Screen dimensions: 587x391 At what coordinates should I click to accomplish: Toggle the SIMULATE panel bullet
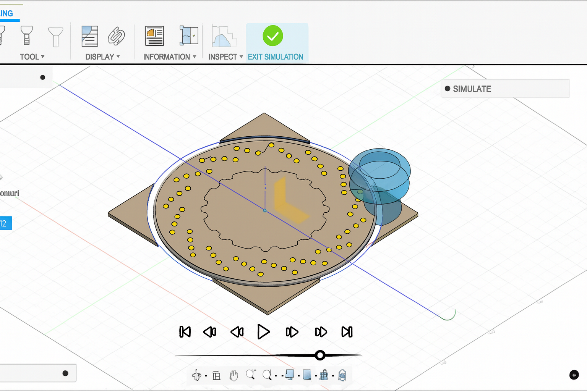point(448,89)
